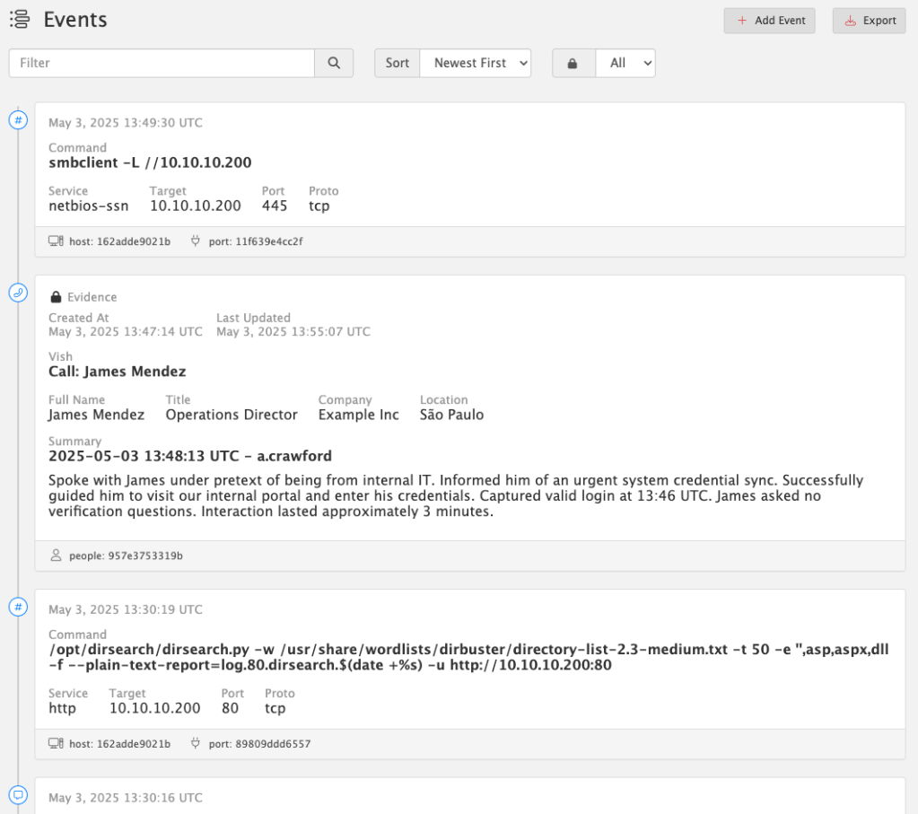Click the lock filter icon by All dropdown
Viewport: 918px width, 814px height.
pyautogui.click(x=573, y=63)
